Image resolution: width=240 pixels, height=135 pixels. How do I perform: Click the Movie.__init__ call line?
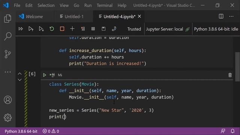[x=121, y=97]
